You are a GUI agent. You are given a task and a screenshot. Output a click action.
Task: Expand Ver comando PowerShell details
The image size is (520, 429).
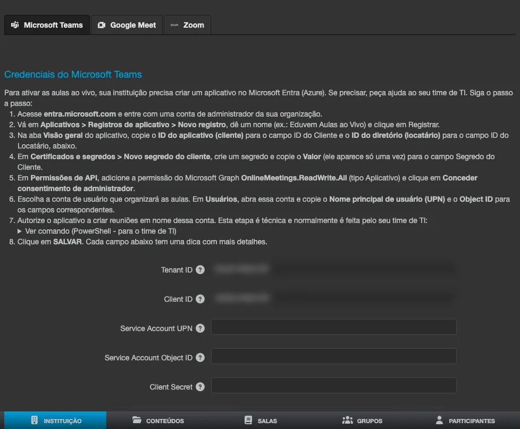97,231
